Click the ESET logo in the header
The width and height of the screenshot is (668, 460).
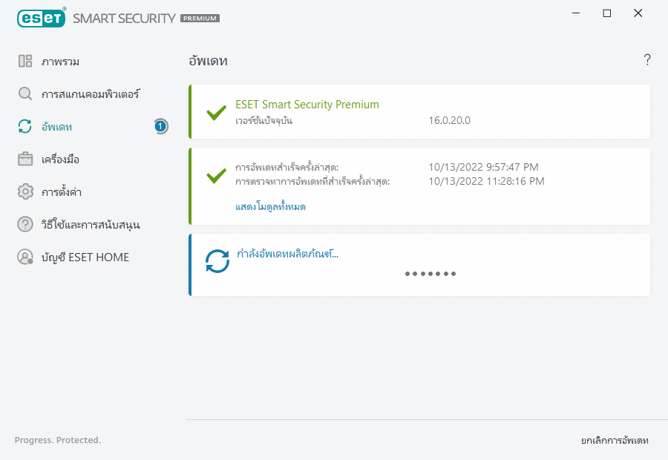pos(41,18)
